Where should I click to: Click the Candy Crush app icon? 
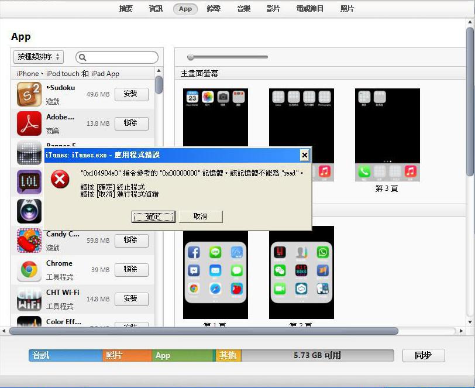coord(29,241)
